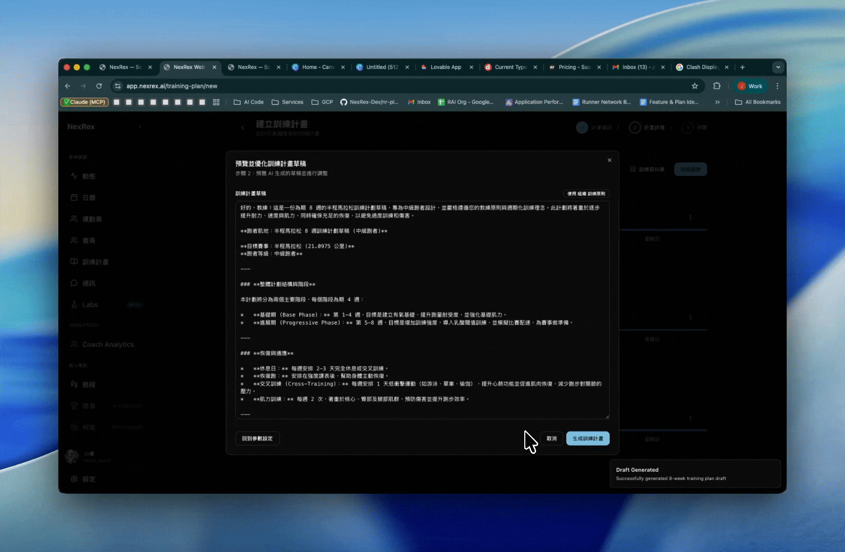This screenshot has width=845, height=552.
Task: Click the grid apps icon in bookmarks bar
Action: [x=216, y=102]
